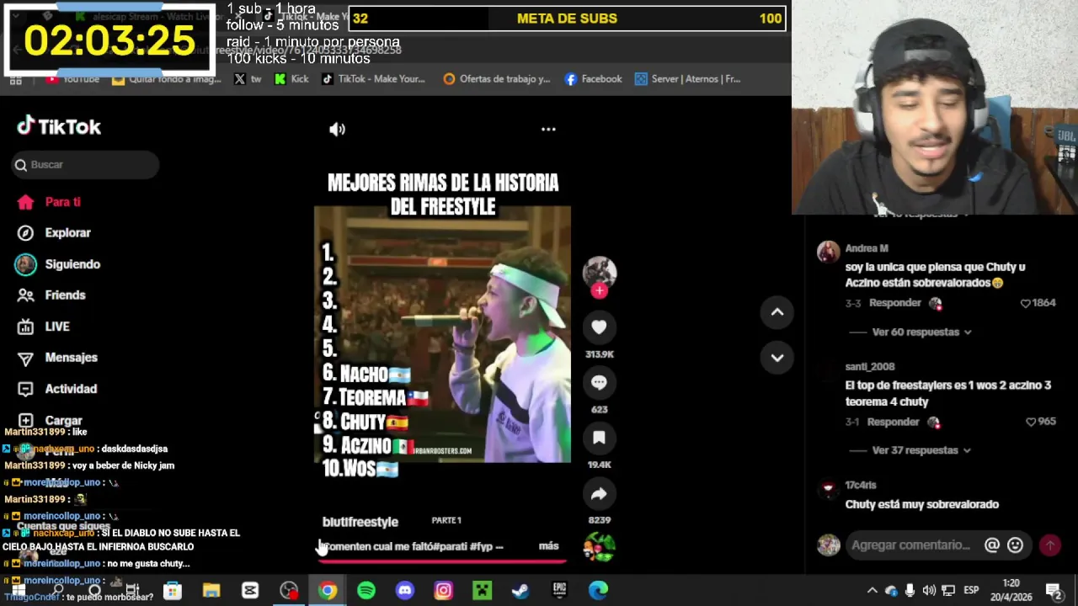The height and width of the screenshot is (606, 1078).
Task: Open CapCut from the taskbar
Action: pyautogui.click(x=250, y=591)
